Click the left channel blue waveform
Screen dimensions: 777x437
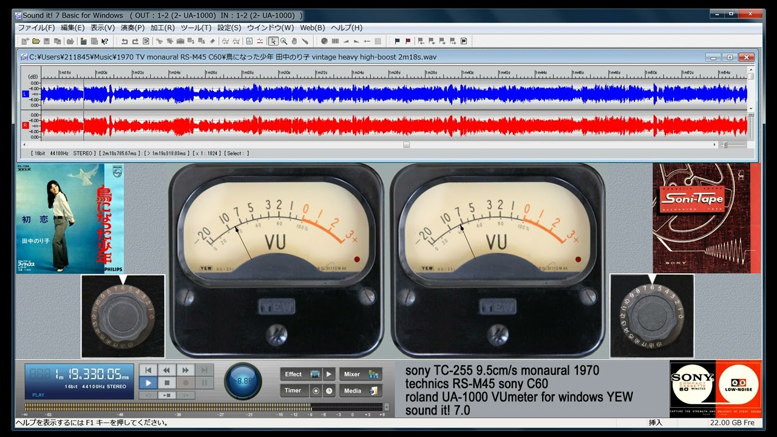[393, 94]
